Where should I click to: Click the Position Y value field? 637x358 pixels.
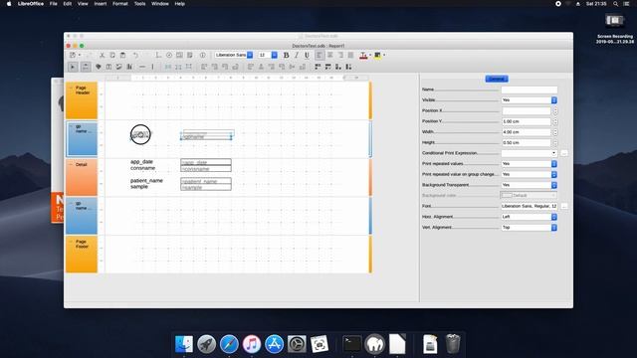pyautogui.click(x=527, y=121)
